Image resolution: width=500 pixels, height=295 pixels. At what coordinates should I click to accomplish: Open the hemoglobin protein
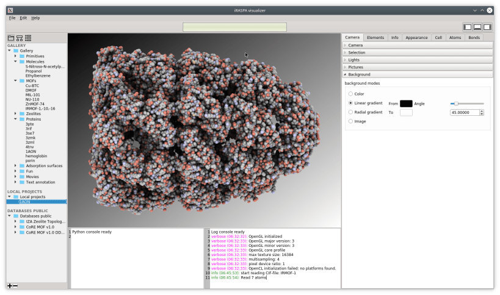click(36, 156)
